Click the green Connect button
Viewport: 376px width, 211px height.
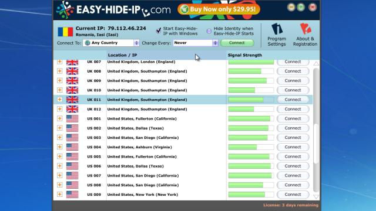(x=237, y=43)
